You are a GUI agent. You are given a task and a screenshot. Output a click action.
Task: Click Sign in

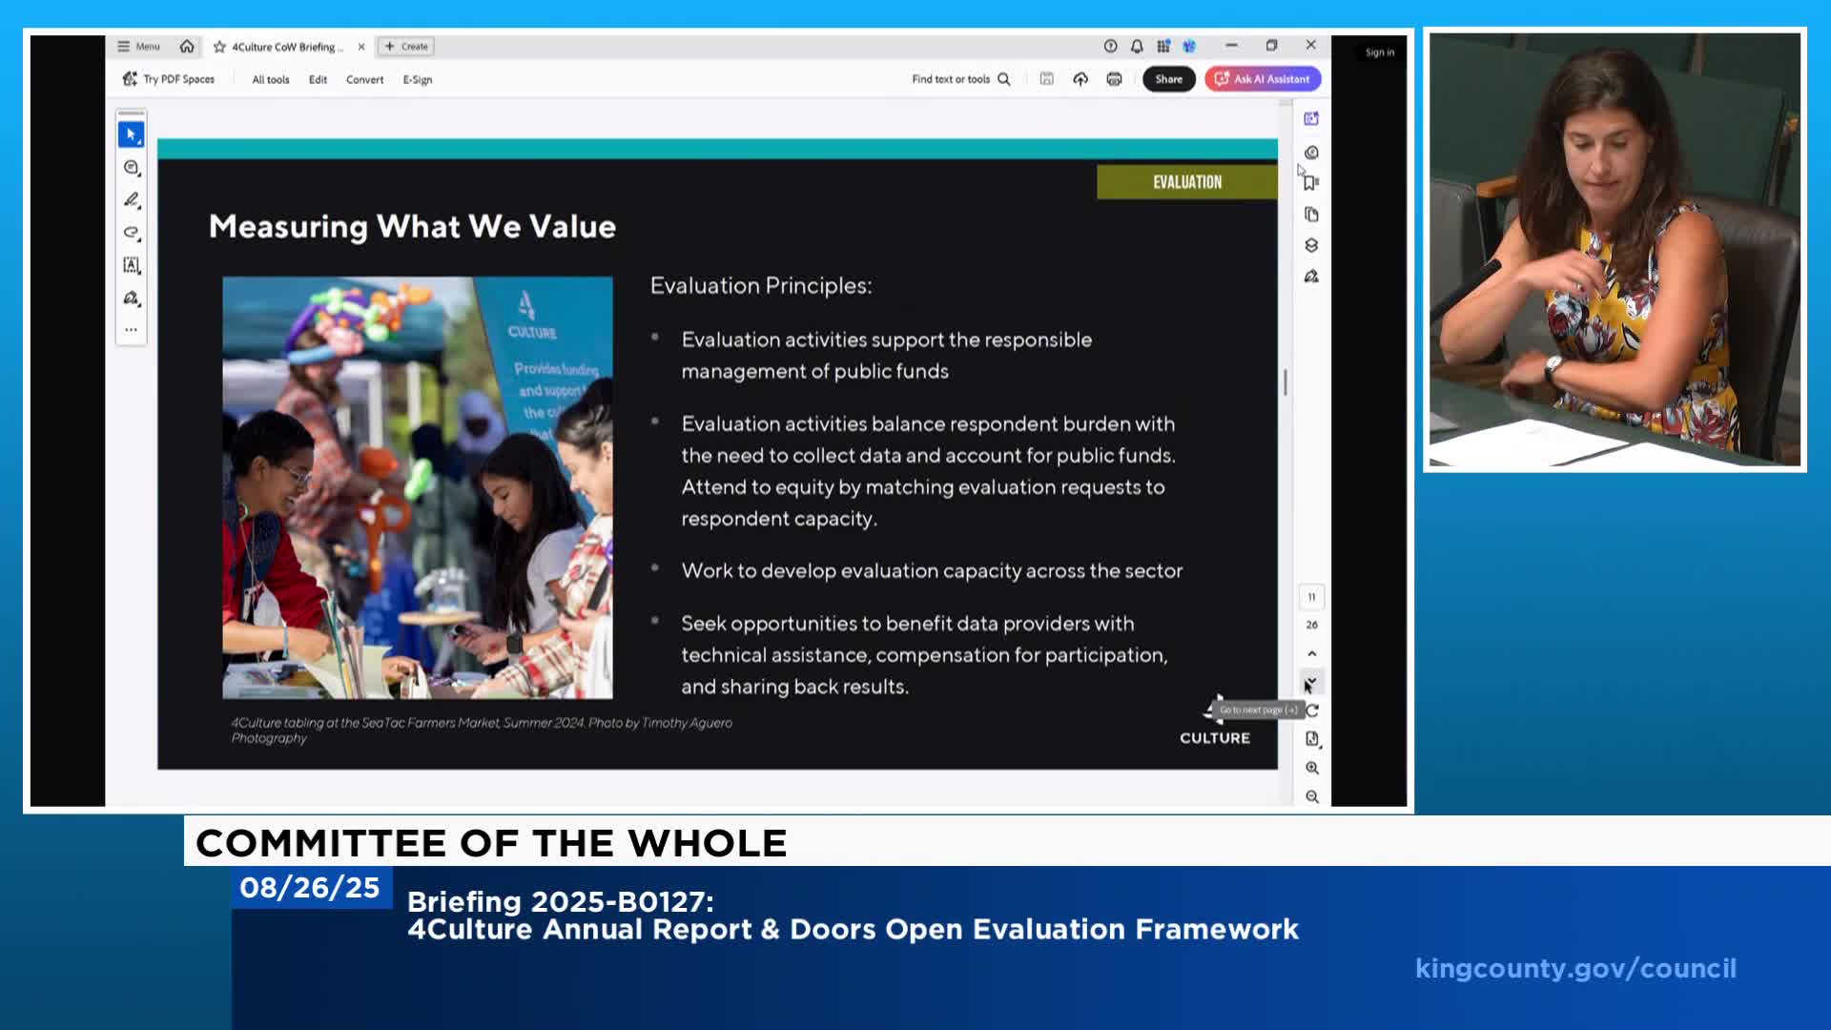(1379, 52)
